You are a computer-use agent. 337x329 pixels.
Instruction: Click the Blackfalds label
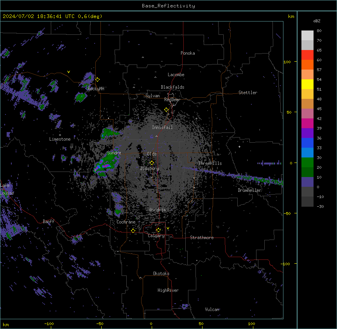[172, 87]
